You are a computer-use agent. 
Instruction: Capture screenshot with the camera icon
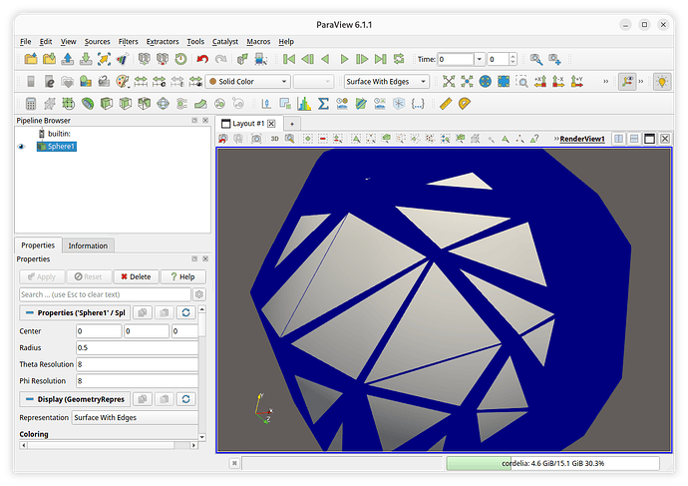pyautogui.click(x=256, y=139)
